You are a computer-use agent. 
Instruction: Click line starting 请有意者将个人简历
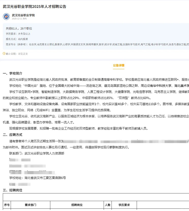coord(99,141)
